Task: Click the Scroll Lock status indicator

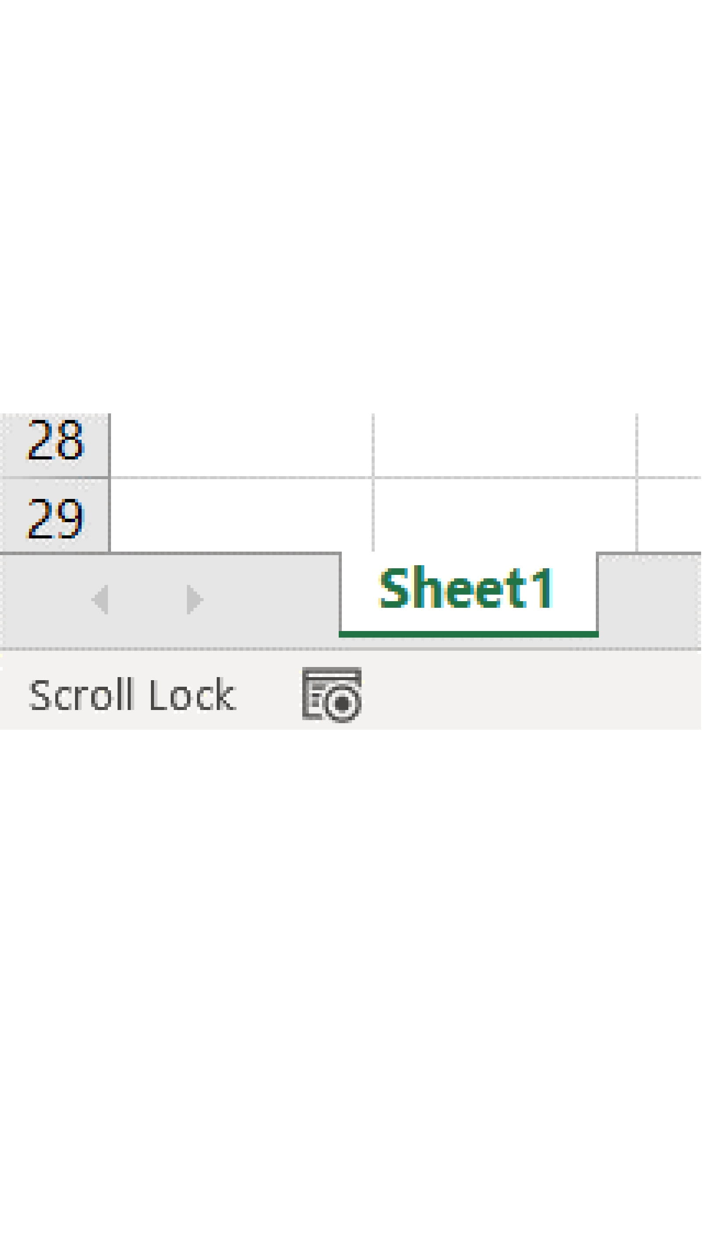Action: [x=132, y=695]
